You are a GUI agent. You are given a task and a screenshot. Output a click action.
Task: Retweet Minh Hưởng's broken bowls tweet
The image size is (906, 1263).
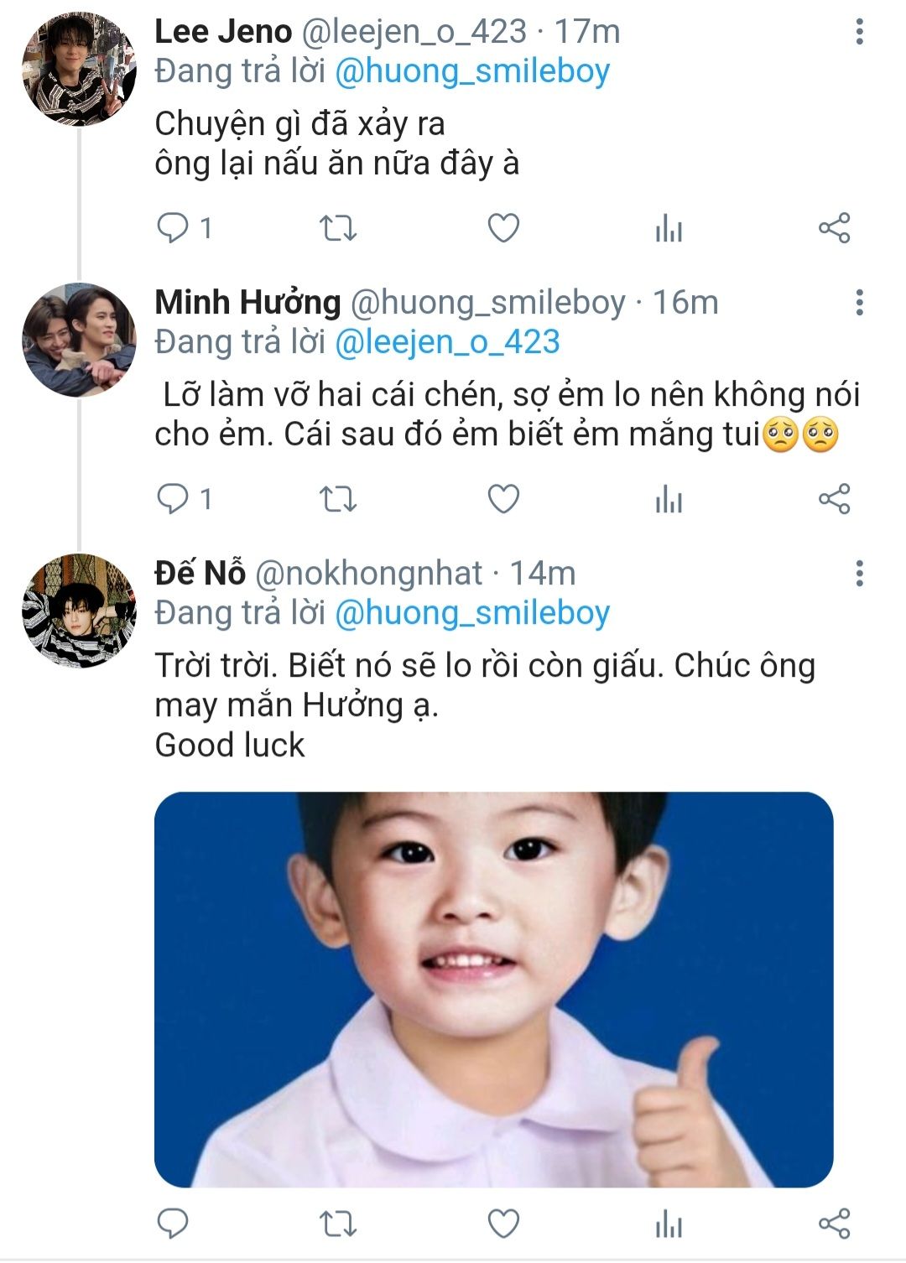[338, 499]
